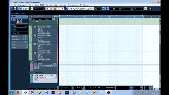Click the record enable icon on Instrument Track 4
The image size is (169, 95).
point(39,37)
